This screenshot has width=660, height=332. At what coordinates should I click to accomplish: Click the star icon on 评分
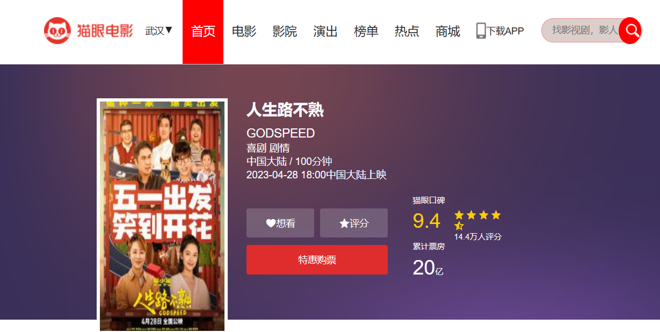point(344,223)
